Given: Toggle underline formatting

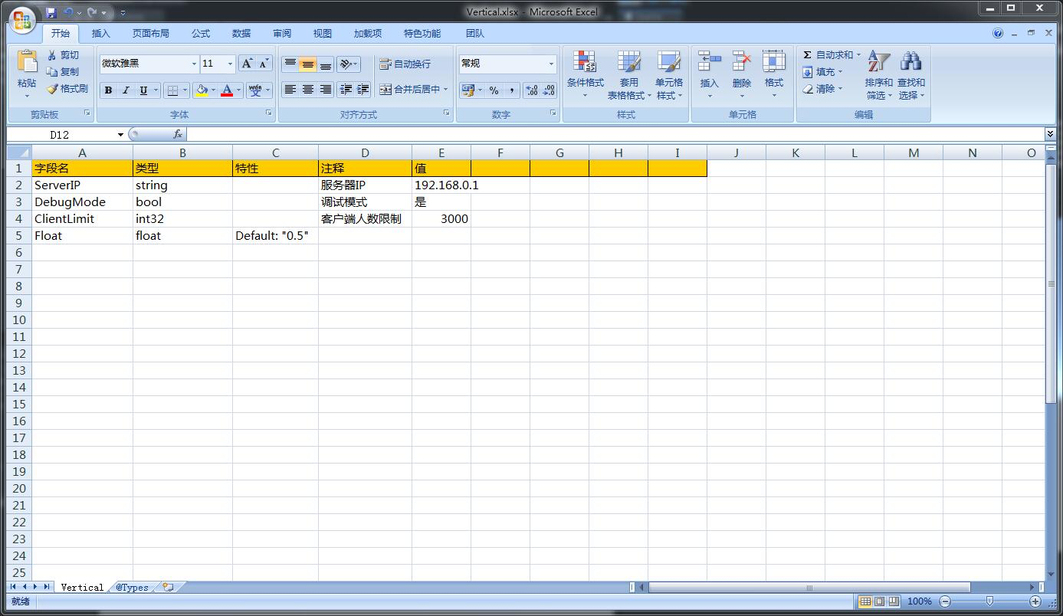Looking at the screenshot, I should tap(143, 90).
